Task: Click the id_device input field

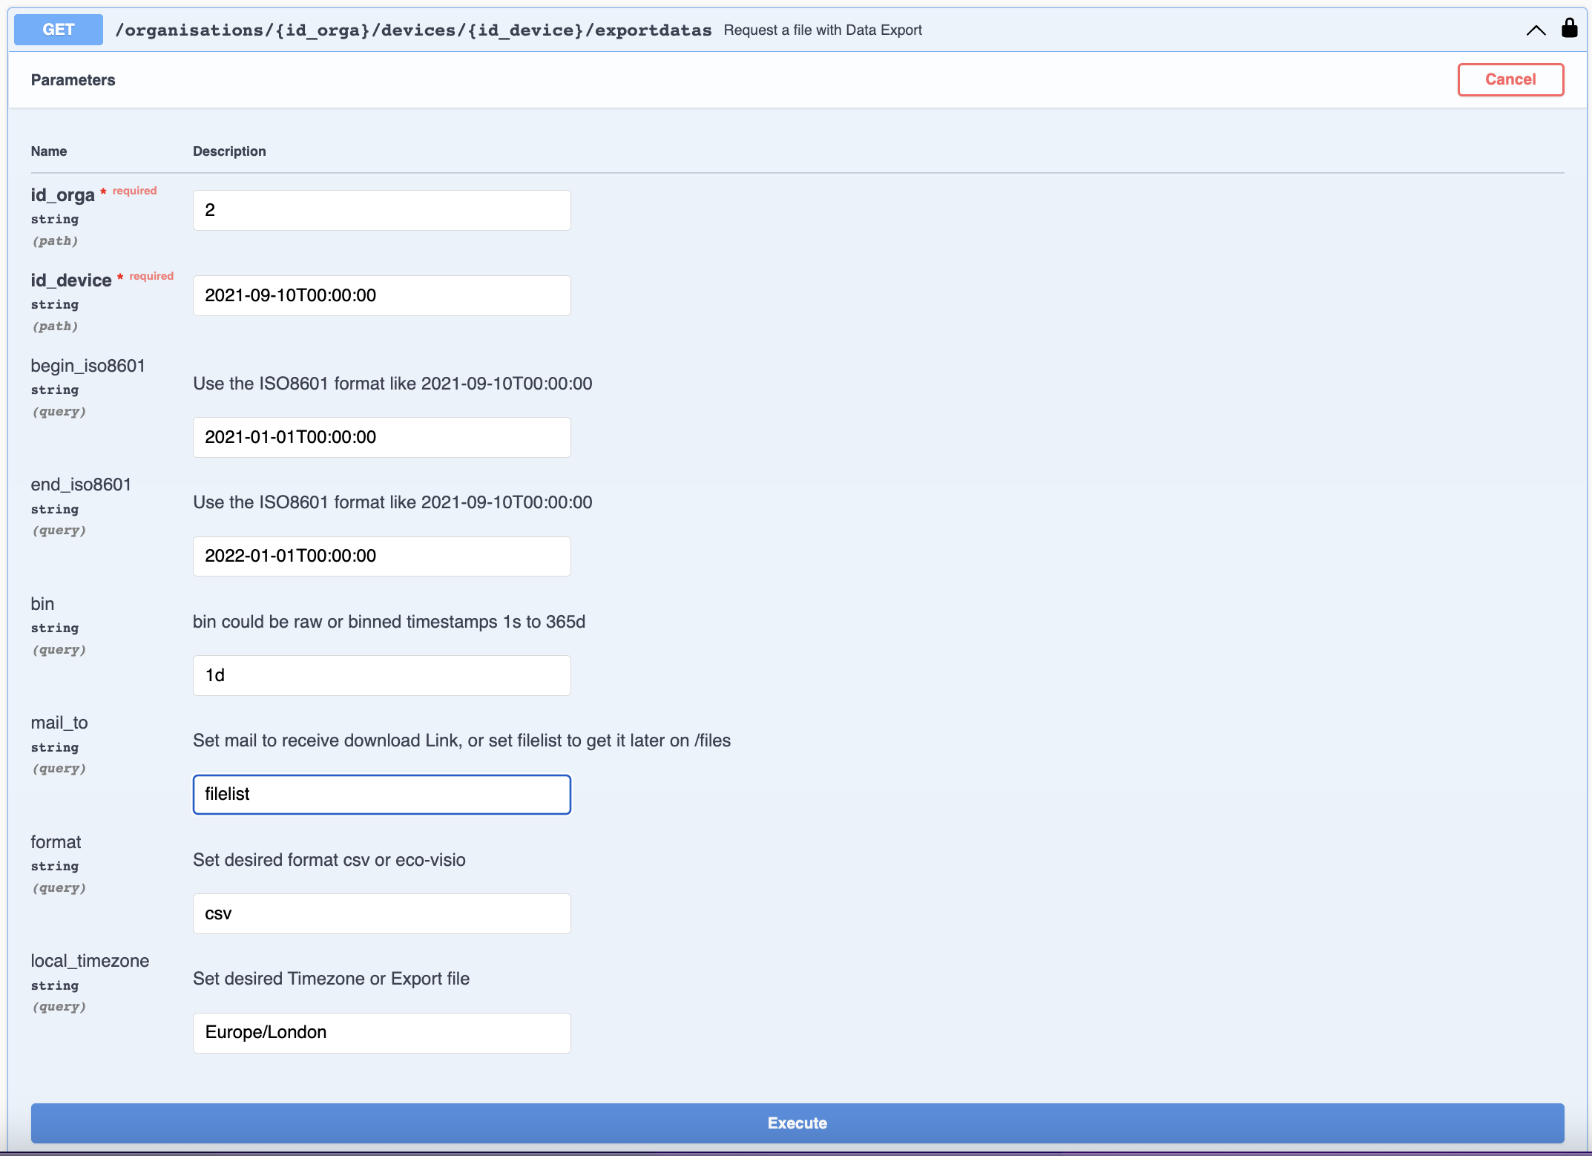Action: [x=381, y=295]
